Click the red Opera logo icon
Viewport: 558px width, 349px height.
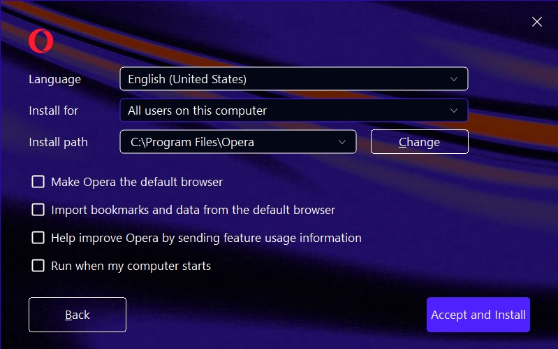[x=41, y=41]
